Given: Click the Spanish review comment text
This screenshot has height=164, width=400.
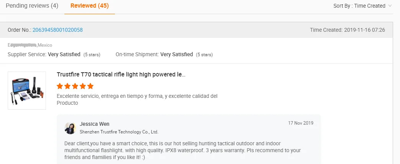Looking at the screenshot, I should coord(137,99).
